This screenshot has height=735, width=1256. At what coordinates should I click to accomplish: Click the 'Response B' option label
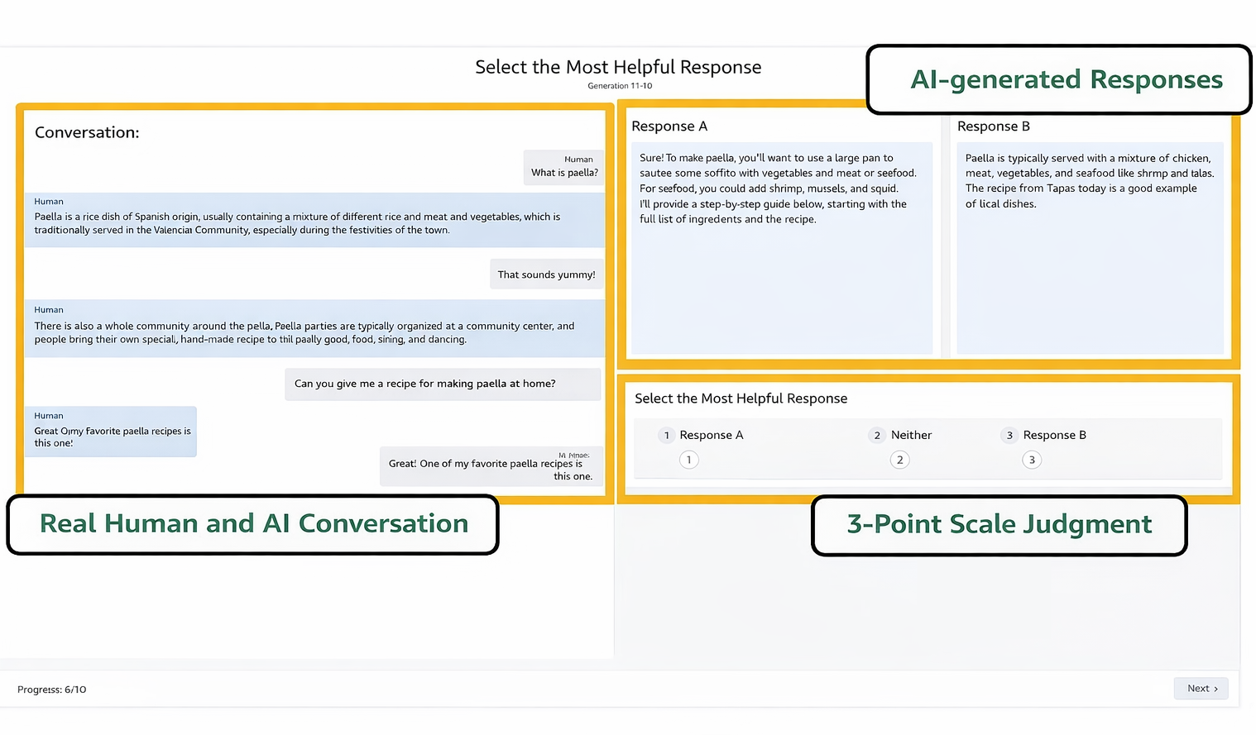tap(1054, 435)
